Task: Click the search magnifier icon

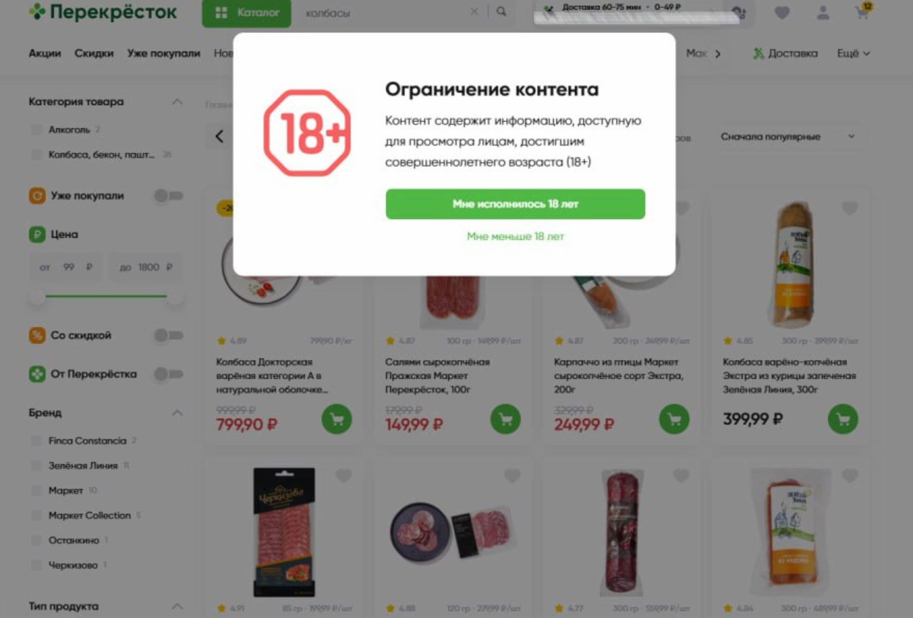Action: click(501, 11)
